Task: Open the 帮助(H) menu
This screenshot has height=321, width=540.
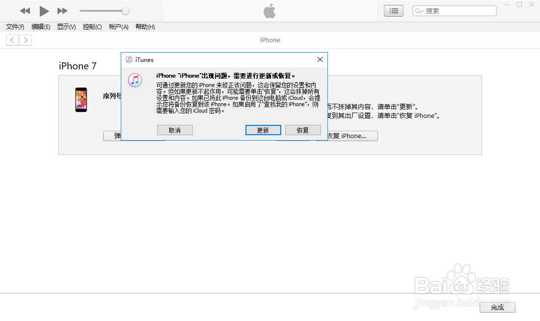Action: coord(145,27)
